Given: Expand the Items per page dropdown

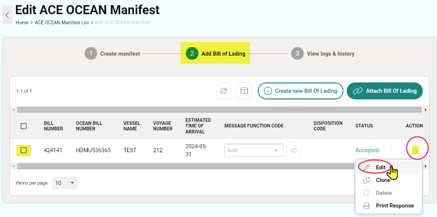Looking at the screenshot, I should pyautogui.click(x=64, y=183).
